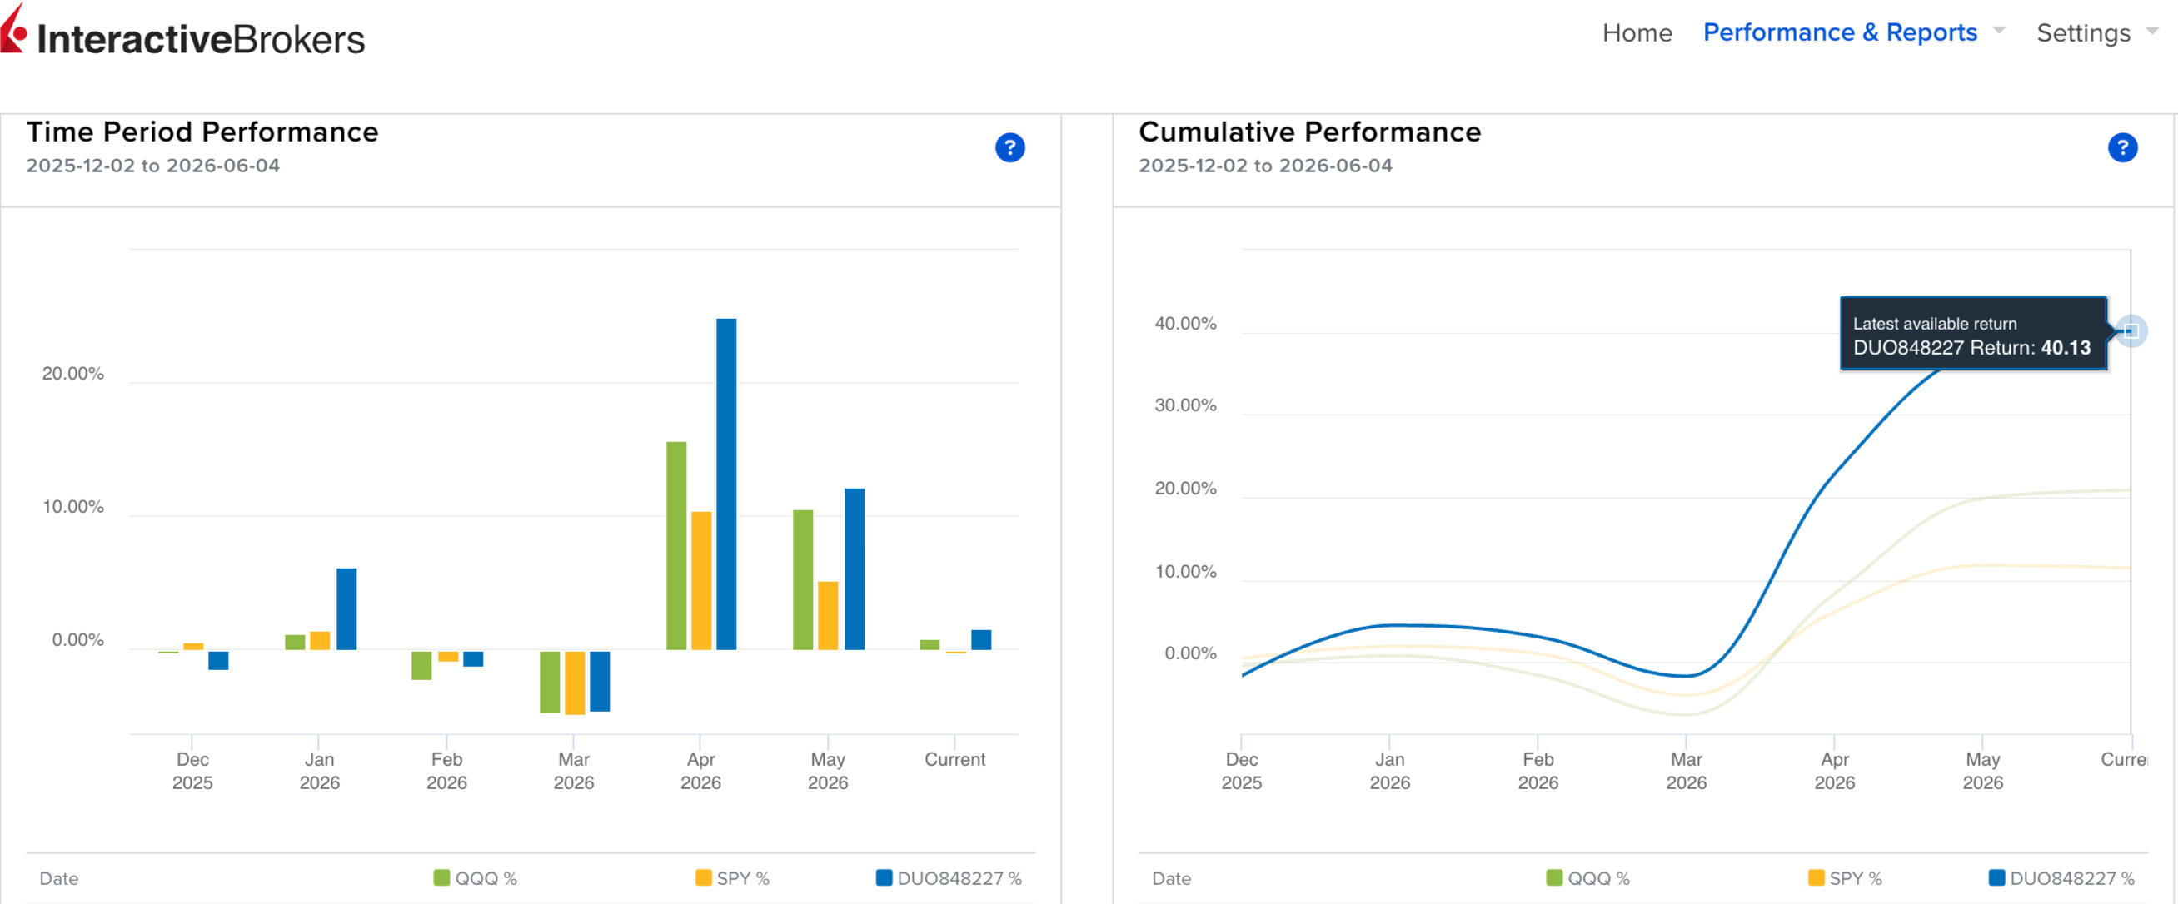
Task: Open the Performance & Reports menu
Action: point(1840,32)
